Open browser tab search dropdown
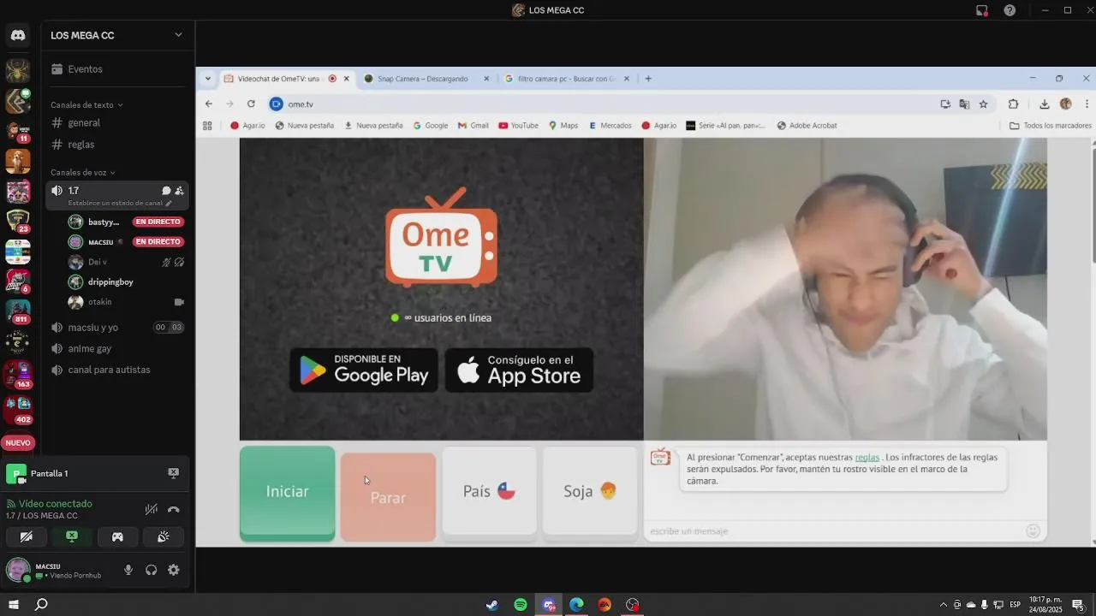This screenshot has width=1096, height=616. click(x=207, y=79)
